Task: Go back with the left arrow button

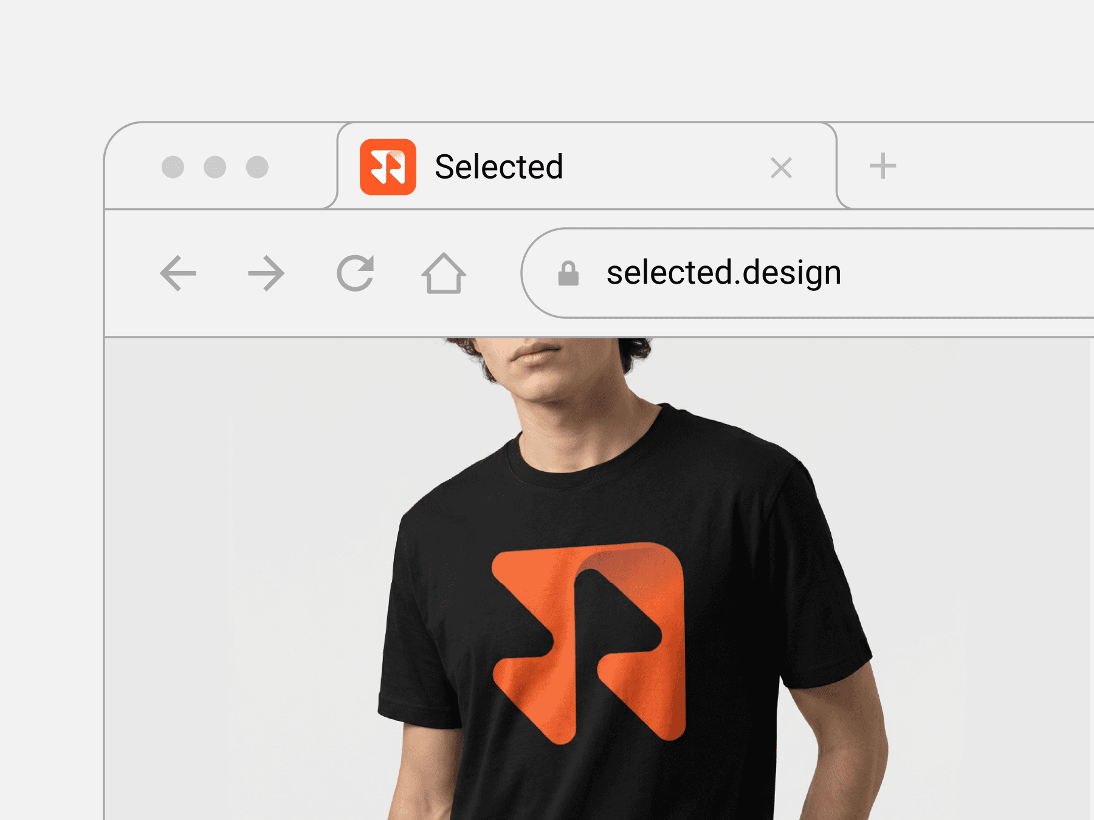Action: (178, 273)
